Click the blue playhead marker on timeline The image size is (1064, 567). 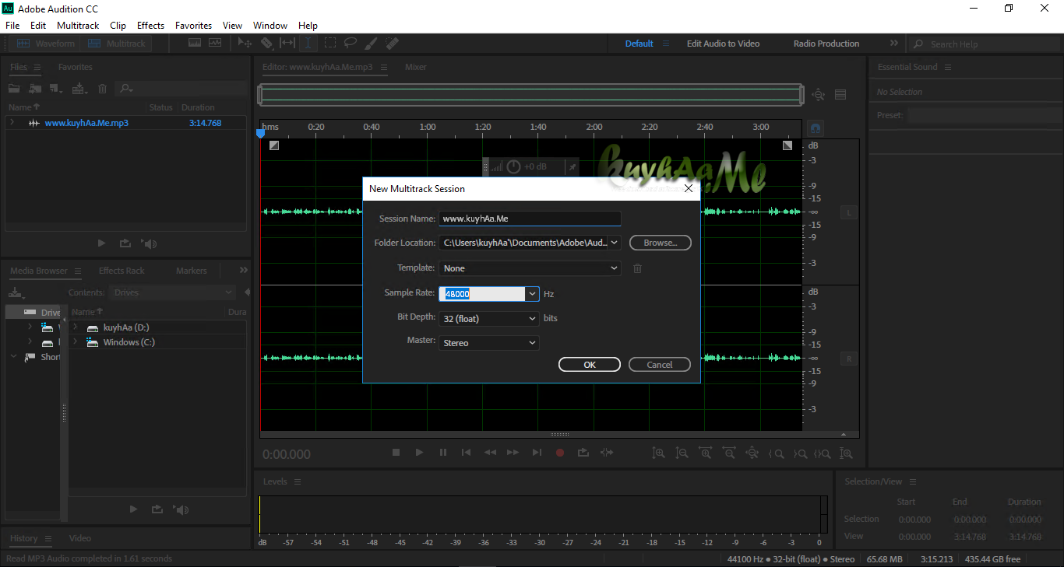pos(261,134)
